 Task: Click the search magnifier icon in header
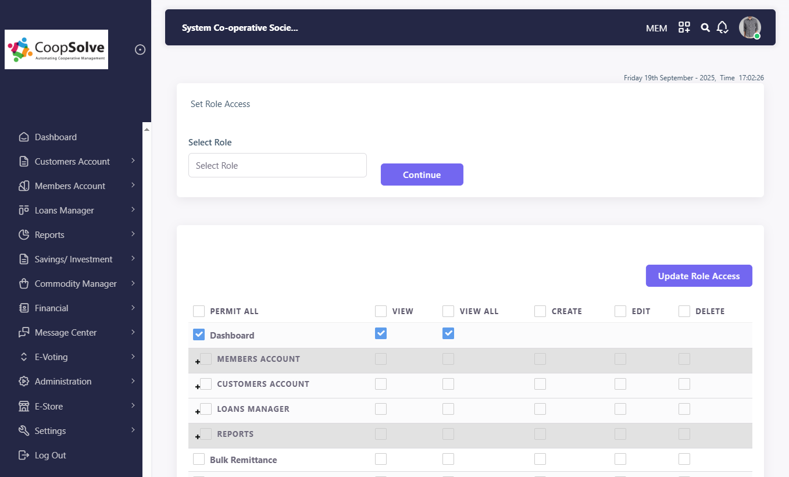705,27
